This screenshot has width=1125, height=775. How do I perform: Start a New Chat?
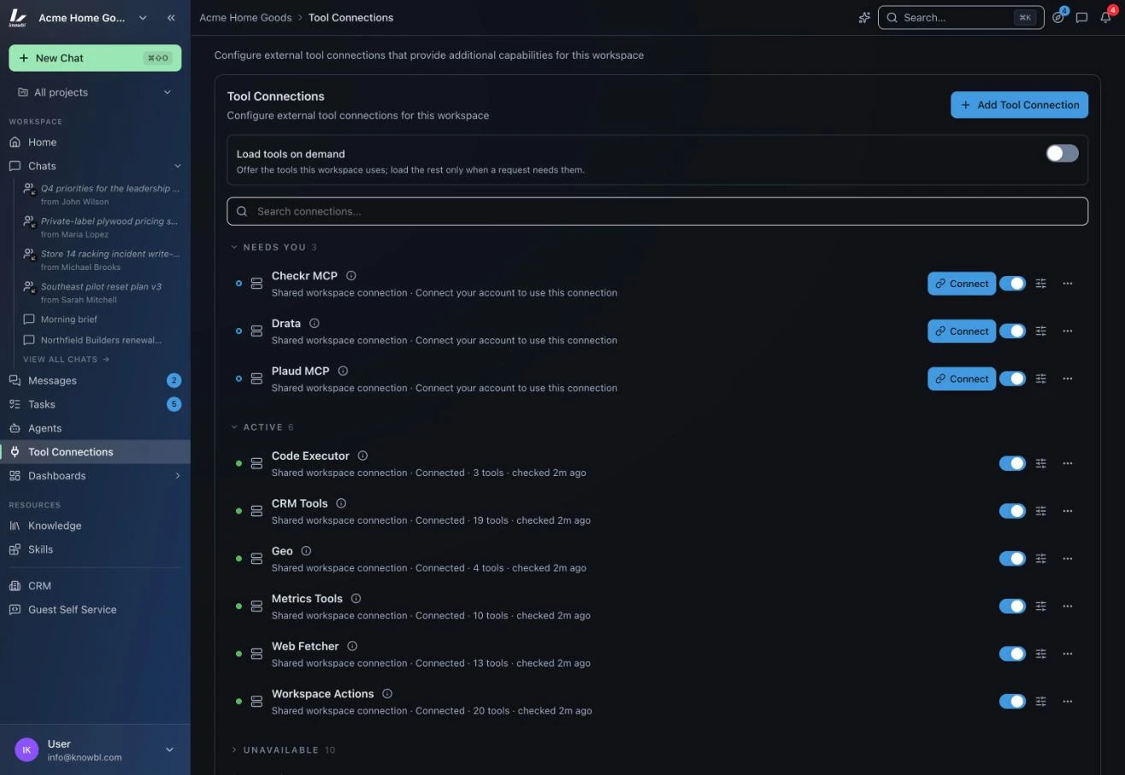[x=95, y=58]
